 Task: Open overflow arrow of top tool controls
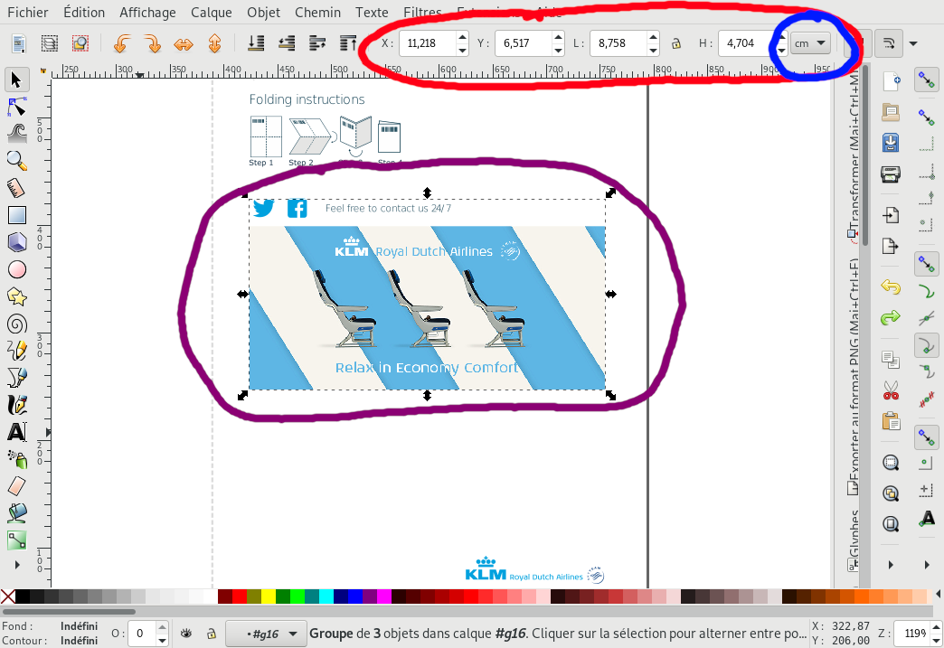click(x=913, y=43)
